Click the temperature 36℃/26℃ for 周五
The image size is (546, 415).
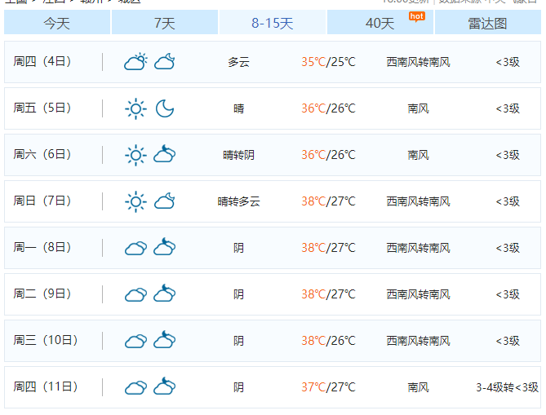pos(328,108)
